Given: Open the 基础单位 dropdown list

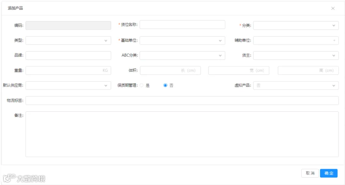Looking at the screenshot, I should click(x=182, y=41).
